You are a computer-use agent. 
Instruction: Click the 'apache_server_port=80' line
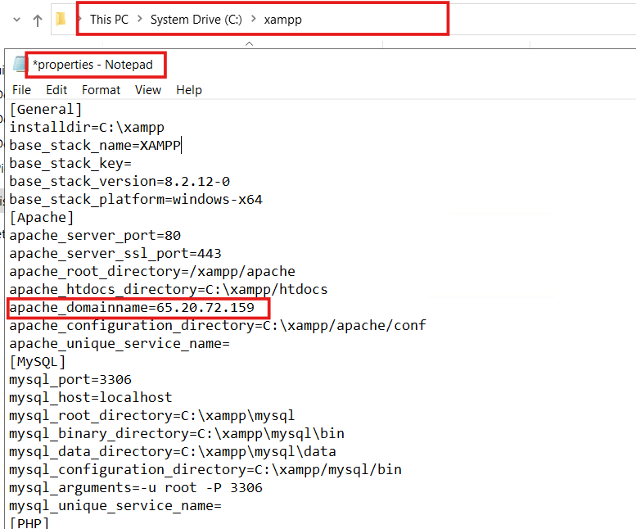(x=95, y=235)
